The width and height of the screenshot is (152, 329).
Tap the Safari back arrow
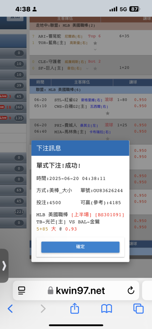(x=10, y=309)
